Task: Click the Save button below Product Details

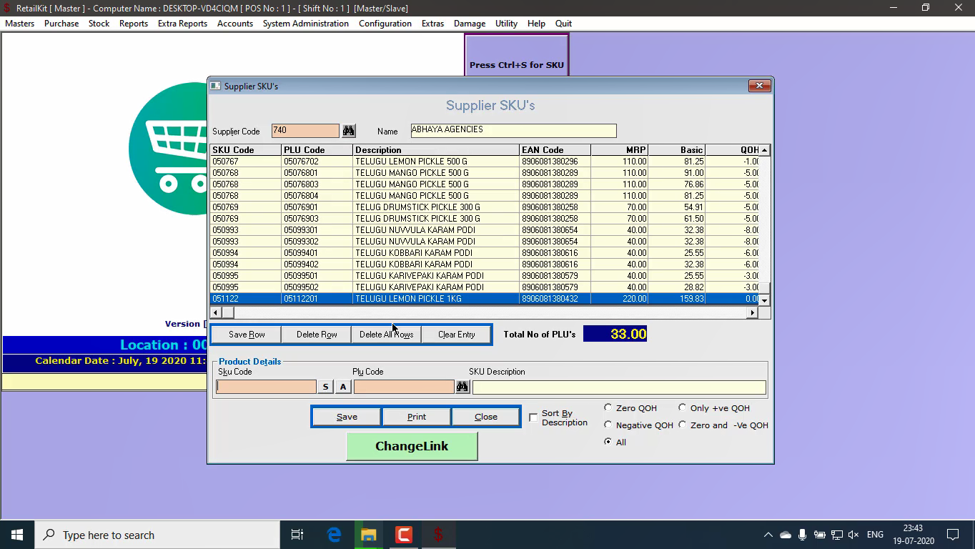Action: click(347, 417)
